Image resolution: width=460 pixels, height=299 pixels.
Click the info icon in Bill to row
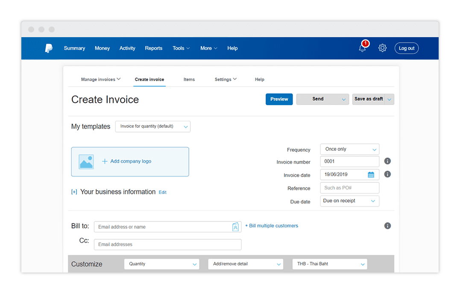[x=387, y=226]
